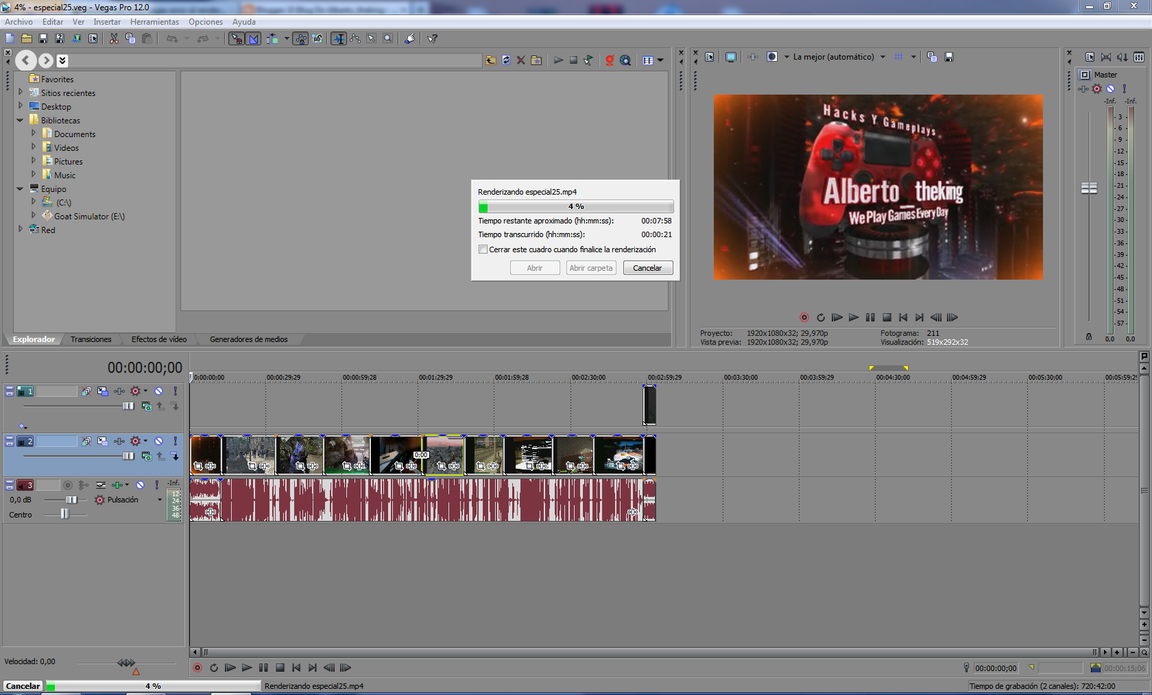Expand the Desktop tree node

click(21, 106)
